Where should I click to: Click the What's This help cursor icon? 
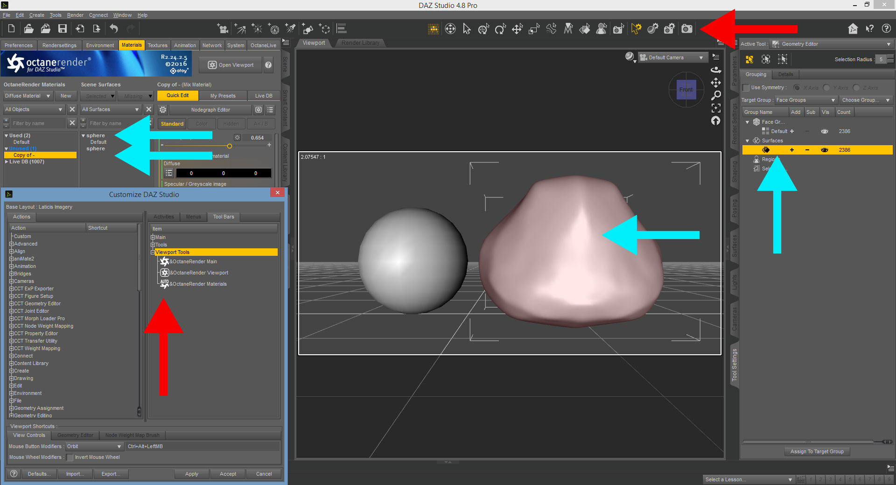coord(870,28)
